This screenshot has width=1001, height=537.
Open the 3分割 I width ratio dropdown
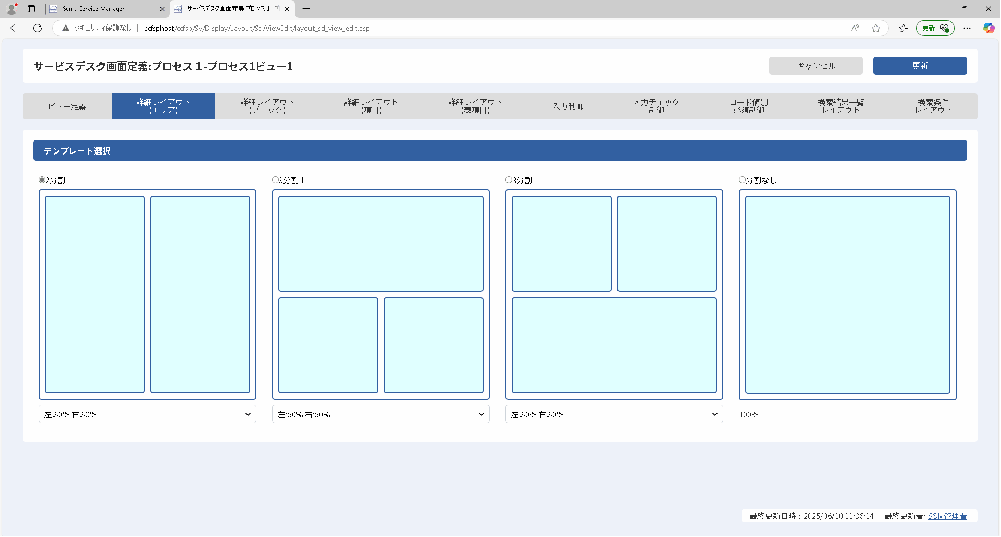[x=381, y=414]
